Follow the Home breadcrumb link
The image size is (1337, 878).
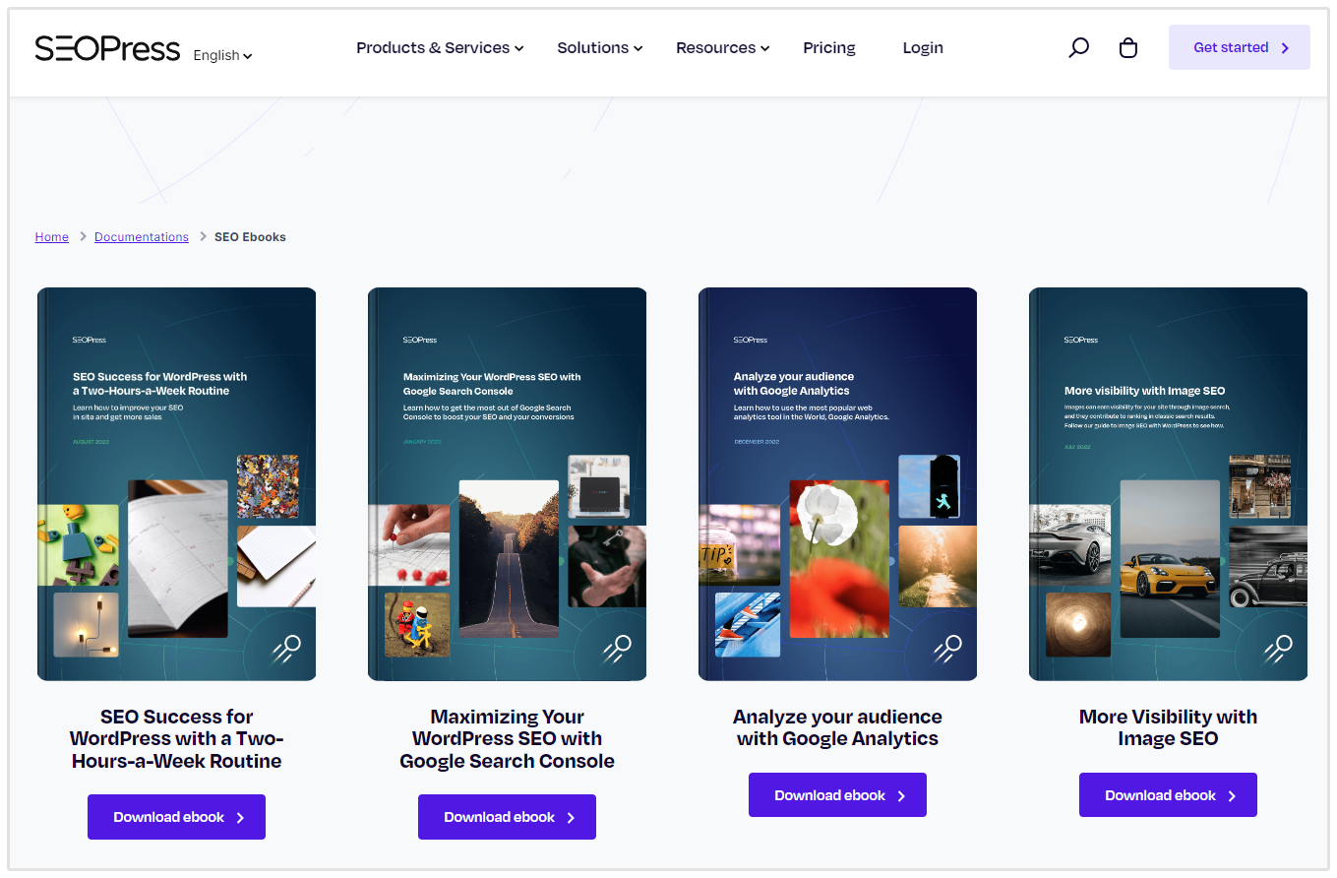click(52, 237)
